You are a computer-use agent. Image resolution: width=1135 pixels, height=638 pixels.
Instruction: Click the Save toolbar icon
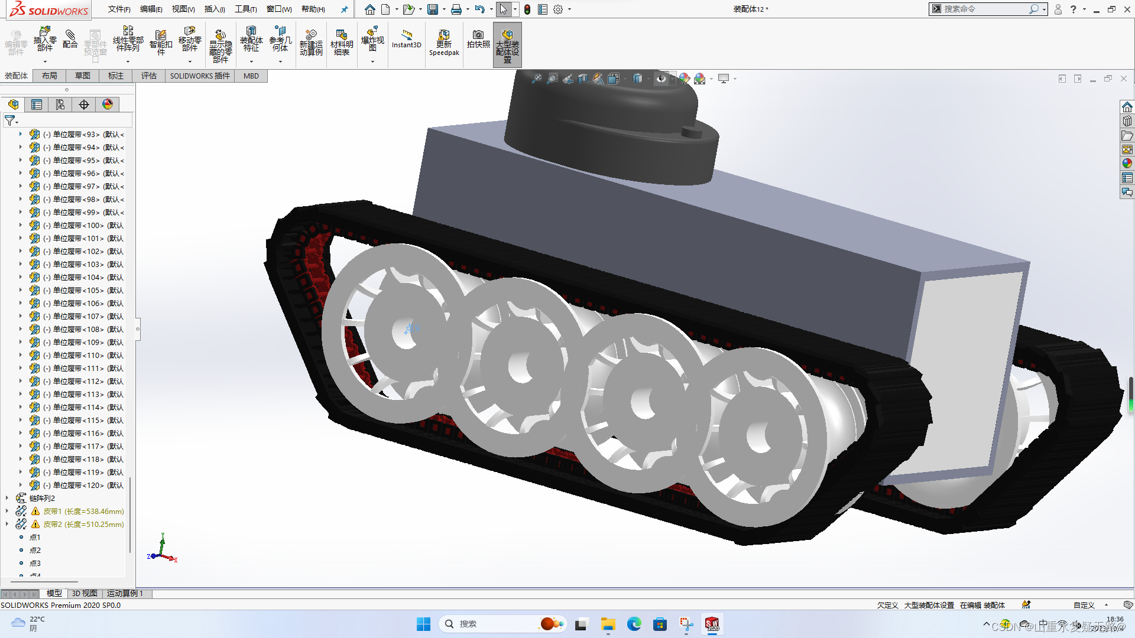pyautogui.click(x=433, y=9)
